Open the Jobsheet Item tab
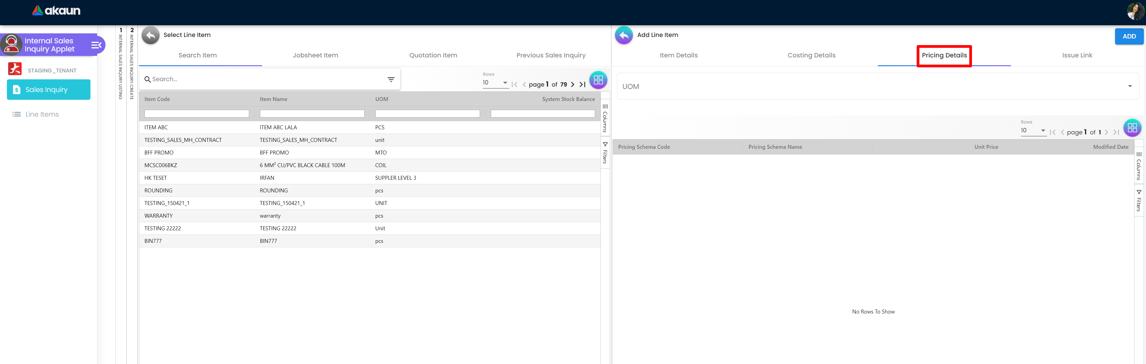This screenshot has width=1146, height=364. pos(315,55)
